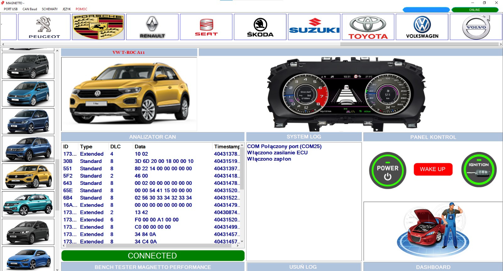Select the dark blue VW Sharan thumbnail
Image resolution: width=503 pixels, height=271 pixels.
28,121
